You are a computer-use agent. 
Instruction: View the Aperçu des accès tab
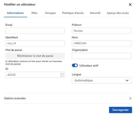click(118, 13)
